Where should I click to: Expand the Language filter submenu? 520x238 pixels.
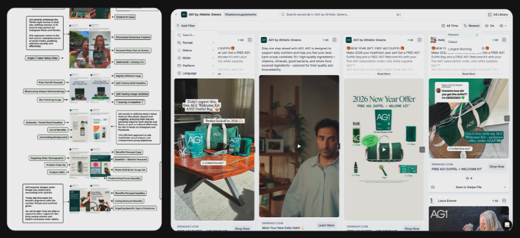tap(196, 73)
